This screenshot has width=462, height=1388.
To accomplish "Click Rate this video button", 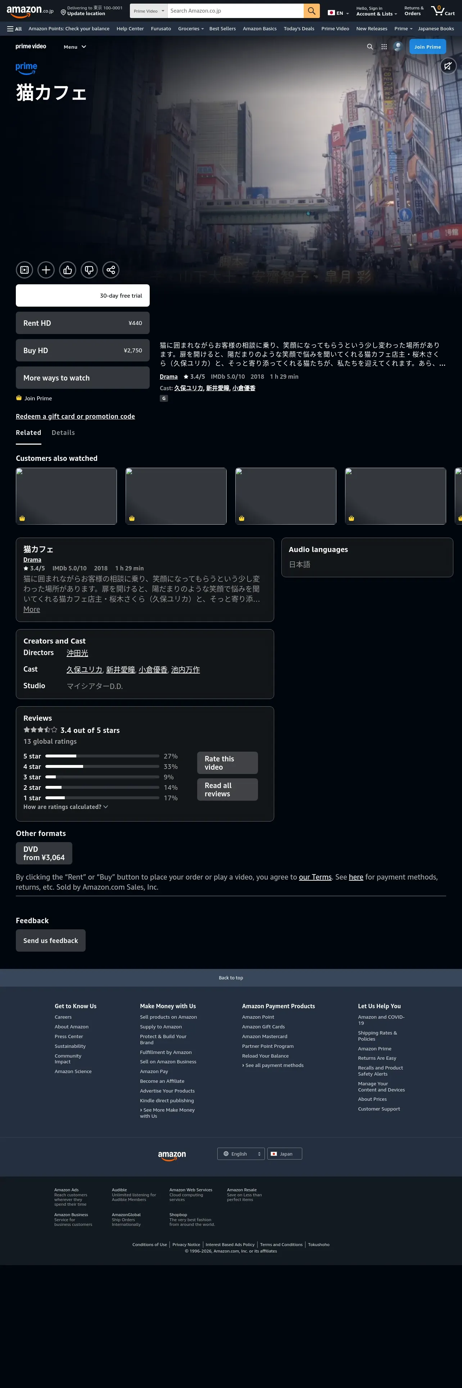I will coord(227,763).
